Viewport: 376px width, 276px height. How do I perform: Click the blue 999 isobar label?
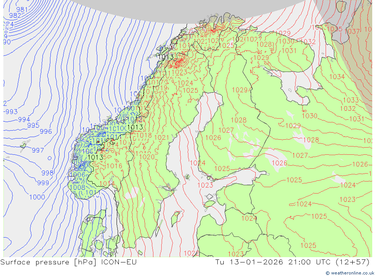(x=43, y=183)
